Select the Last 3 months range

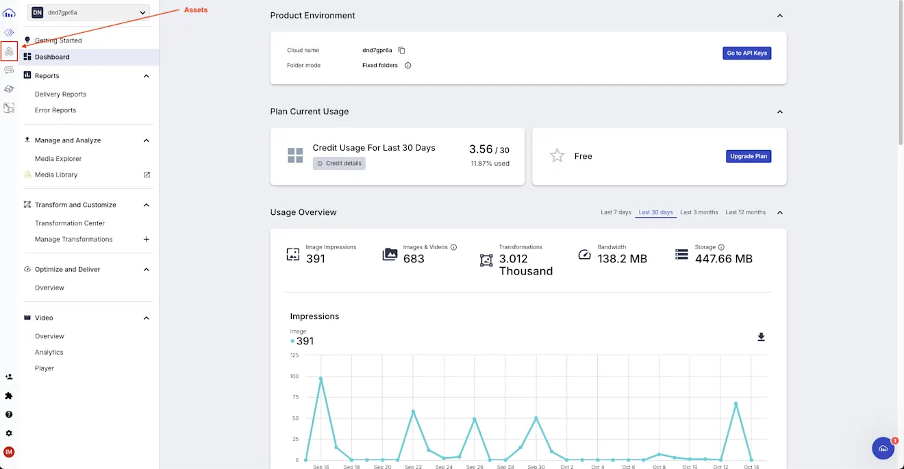point(699,212)
